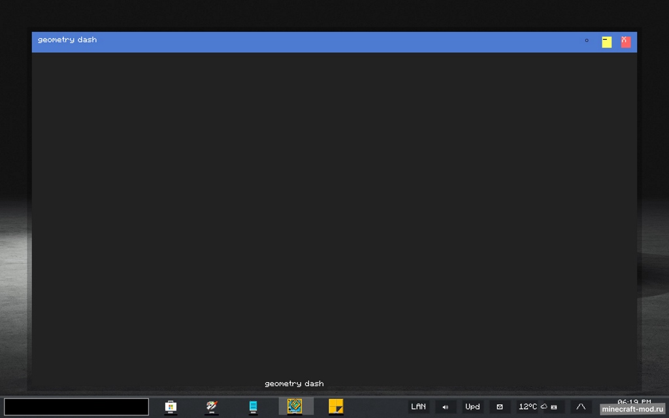Click the geometry dash tooltip label
The image size is (669, 418).
[x=294, y=383]
